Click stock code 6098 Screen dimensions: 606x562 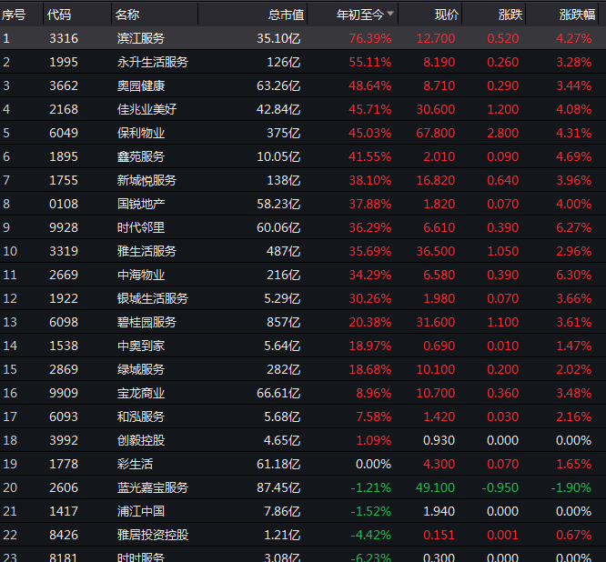click(x=64, y=322)
